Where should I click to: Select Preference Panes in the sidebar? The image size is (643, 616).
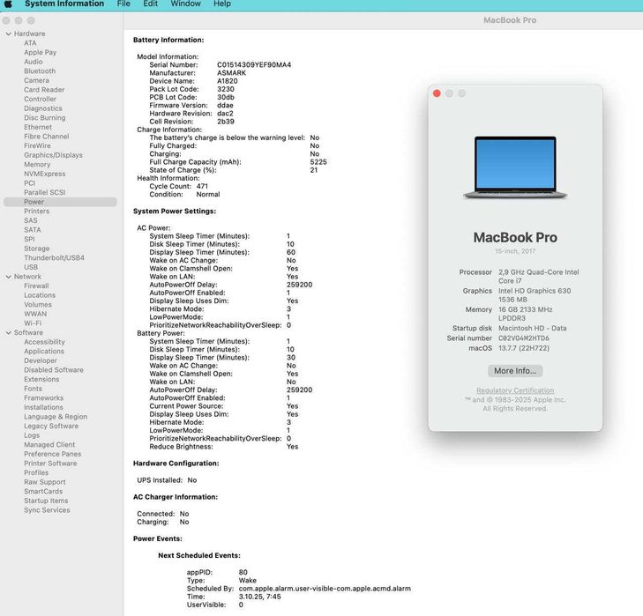(53, 454)
